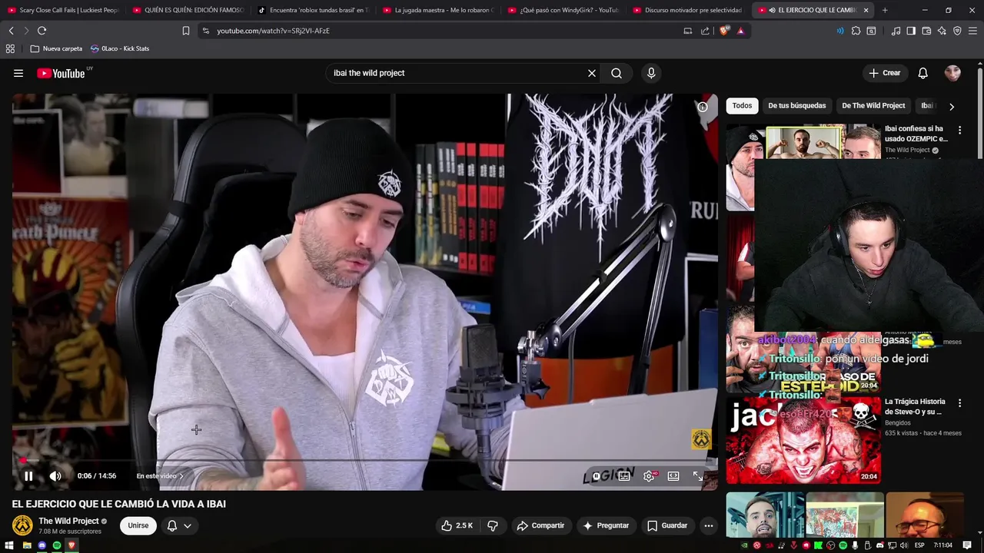Viewport: 984px width, 553px height.
Task: Open new browser tab
Action: 885,10
